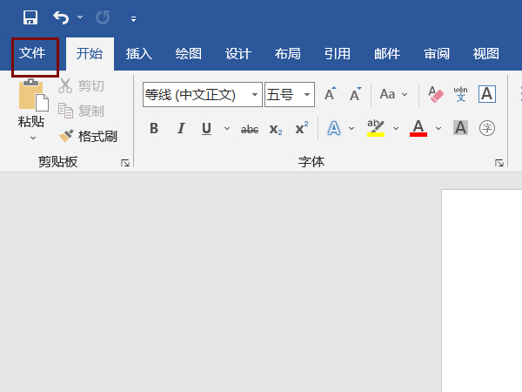Toggle Italic formatting
The width and height of the screenshot is (522, 392).
(181, 128)
